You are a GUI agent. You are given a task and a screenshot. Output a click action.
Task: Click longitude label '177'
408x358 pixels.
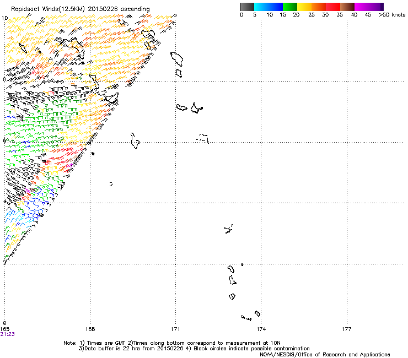[347, 329]
